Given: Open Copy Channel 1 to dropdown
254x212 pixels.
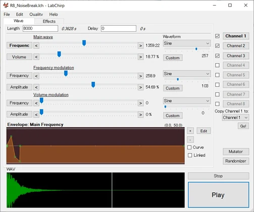Looking at the screenshot, I should (x=235, y=118).
